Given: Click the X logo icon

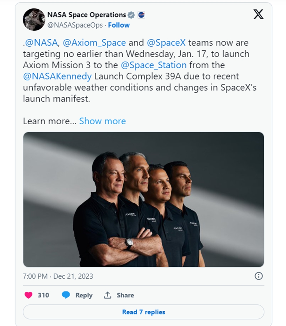Looking at the screenshot, I should click(258, 15).
